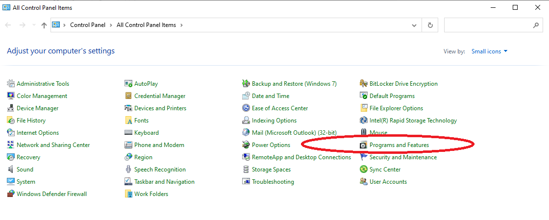Click the Sync Center green icon
Viewport: 549px width, 220px height.
363,169
